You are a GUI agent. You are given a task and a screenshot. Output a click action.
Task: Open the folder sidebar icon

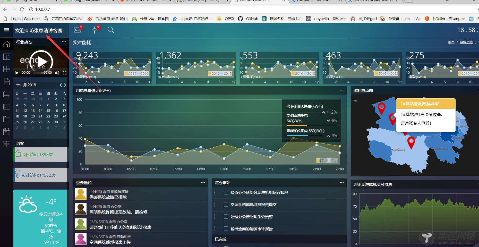[7, 119]
